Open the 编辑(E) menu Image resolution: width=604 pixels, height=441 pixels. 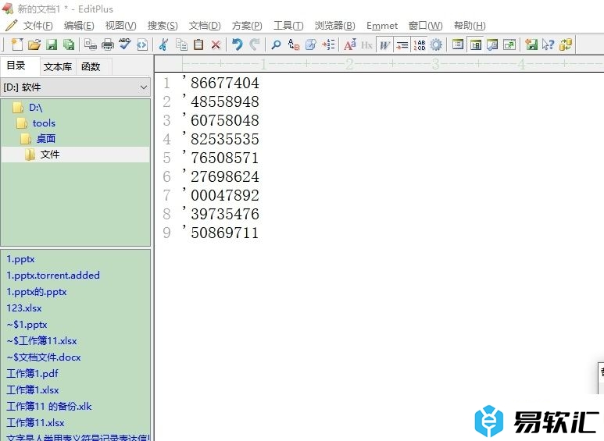(79, 26)
